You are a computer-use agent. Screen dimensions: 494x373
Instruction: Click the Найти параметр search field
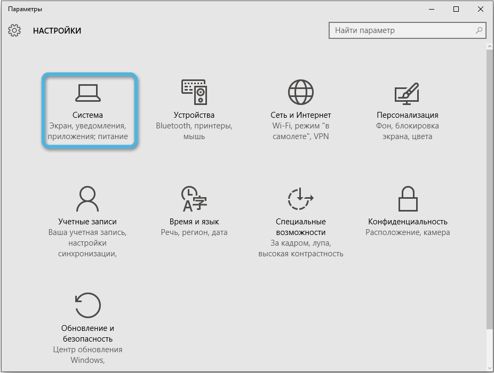point(408,30)
